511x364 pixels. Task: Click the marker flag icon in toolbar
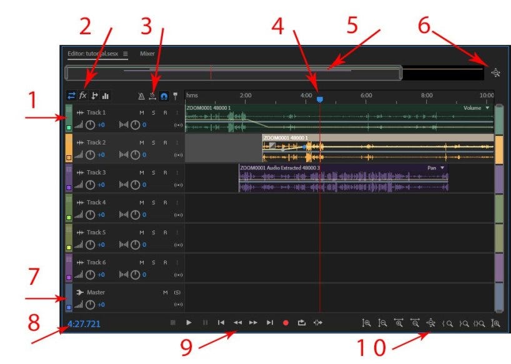(x=176, y=97)
